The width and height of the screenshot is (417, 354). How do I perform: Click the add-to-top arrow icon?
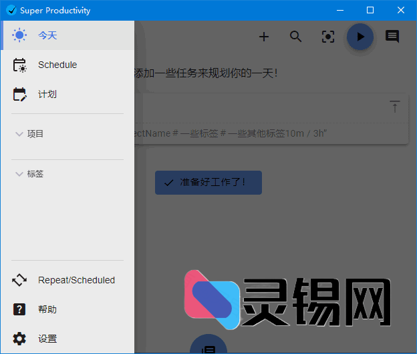pos(395,107)
